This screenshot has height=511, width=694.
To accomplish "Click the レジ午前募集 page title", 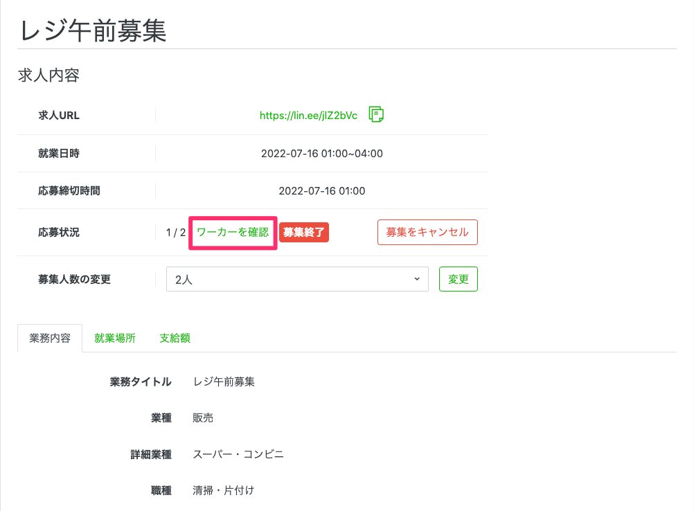I will (93, 30).
